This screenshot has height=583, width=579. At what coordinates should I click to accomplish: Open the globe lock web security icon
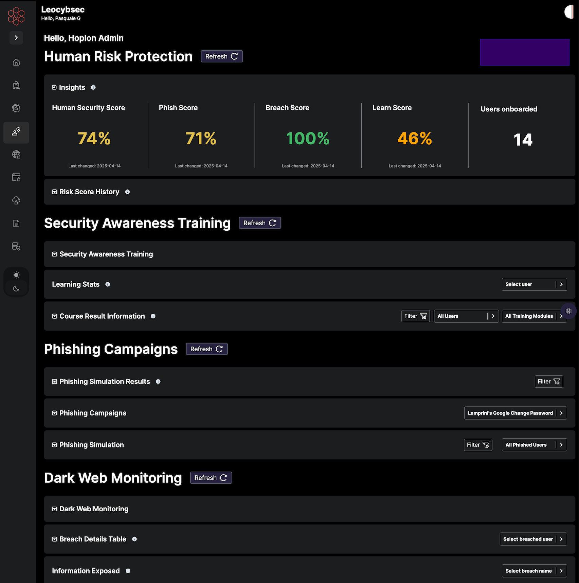click(16, 155)
